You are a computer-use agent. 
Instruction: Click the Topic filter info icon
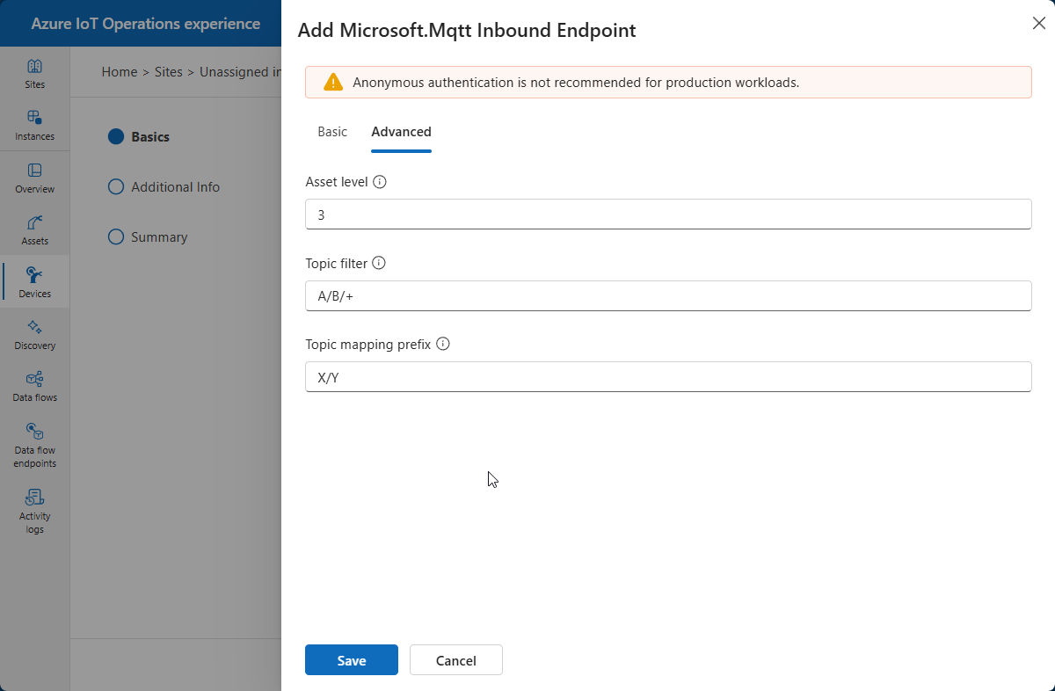pos(379,263)
